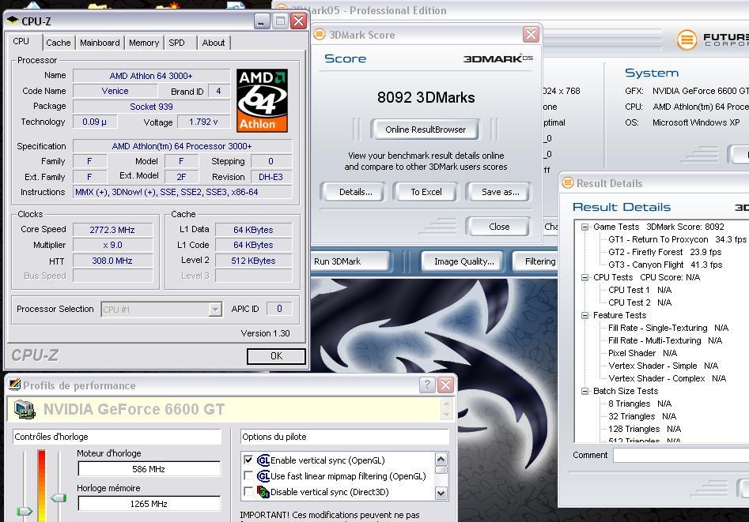The width and height of the screenshot is (749, 522).
Task: Collapse the Batch Size Tests tree node
Action: point(584,391)
